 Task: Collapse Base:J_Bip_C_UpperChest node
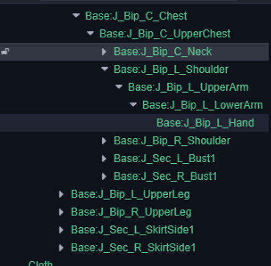91,33
